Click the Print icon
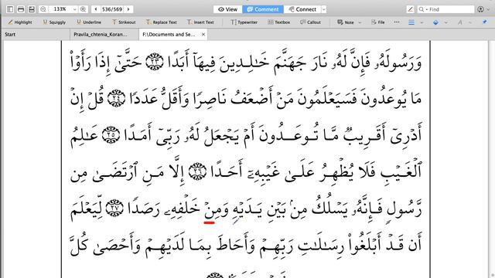 tap(21, 9)
